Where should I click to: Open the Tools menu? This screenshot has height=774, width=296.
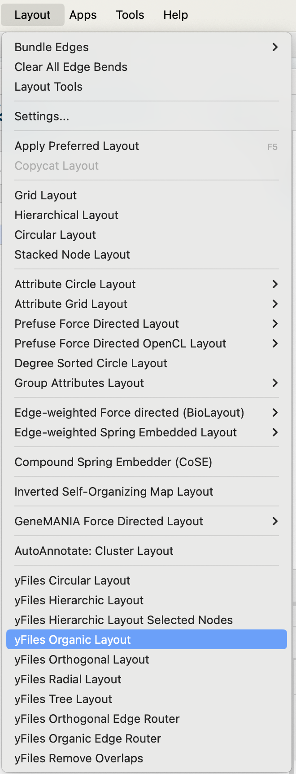pos(130,15)
